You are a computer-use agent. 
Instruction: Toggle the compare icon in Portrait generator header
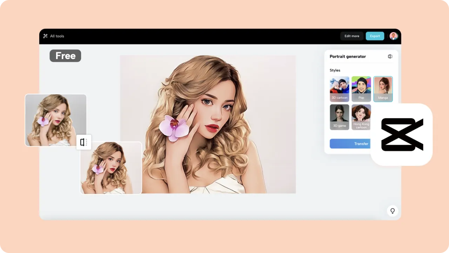click(390, 56)
